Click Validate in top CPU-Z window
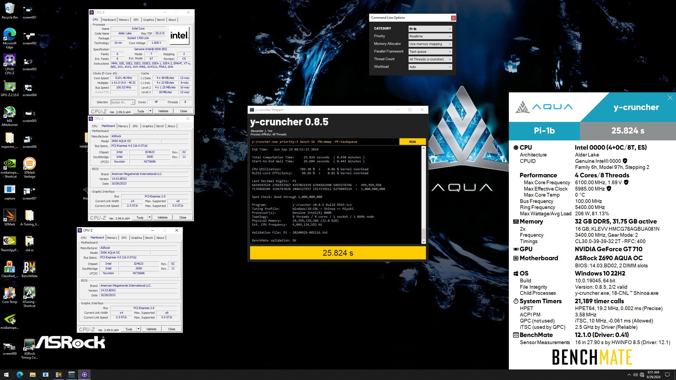Image resolution: width=676 pixels, height=380 pixels. (163, 111)
